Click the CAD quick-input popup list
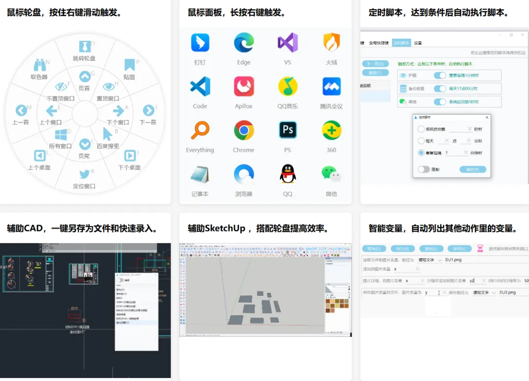 click(x=137, y=312)
